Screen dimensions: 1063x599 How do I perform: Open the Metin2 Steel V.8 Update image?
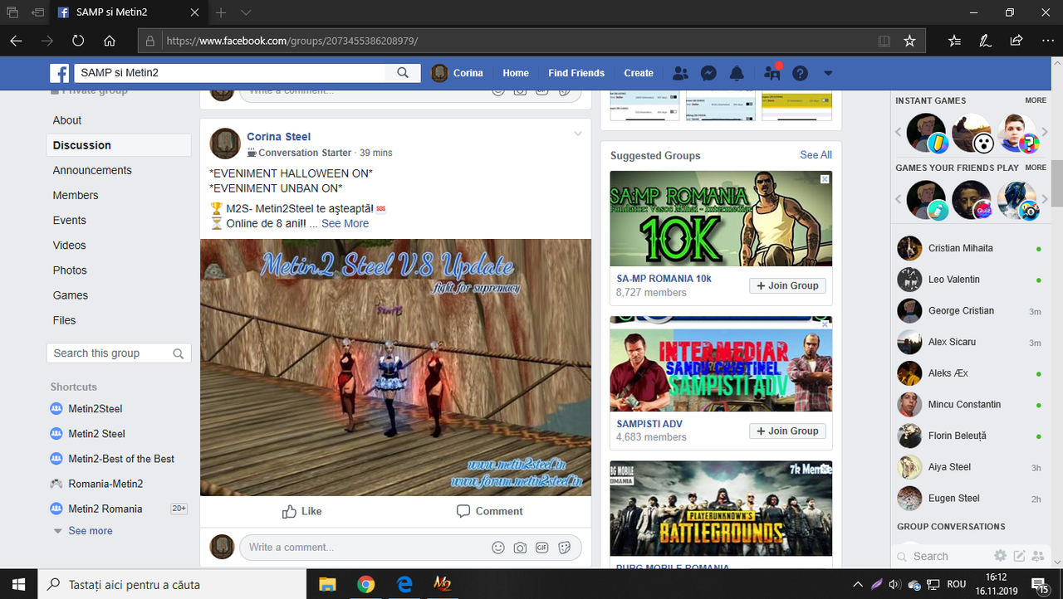395,368
